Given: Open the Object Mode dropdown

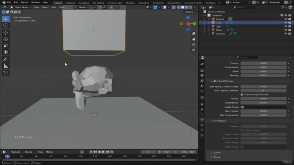Looking at the screenshot, I should coord(20,7).
